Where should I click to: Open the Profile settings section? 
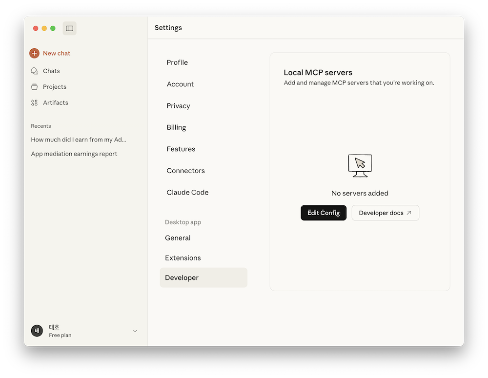pos(177,62)
